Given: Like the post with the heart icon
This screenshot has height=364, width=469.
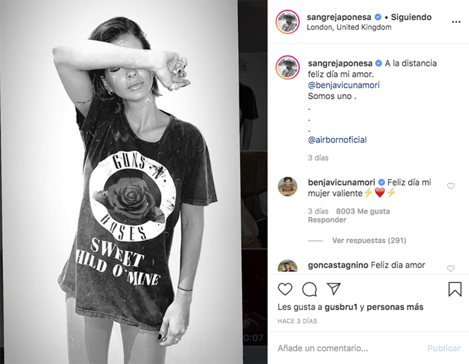Looking at the screenshot, I should (285, 289).
